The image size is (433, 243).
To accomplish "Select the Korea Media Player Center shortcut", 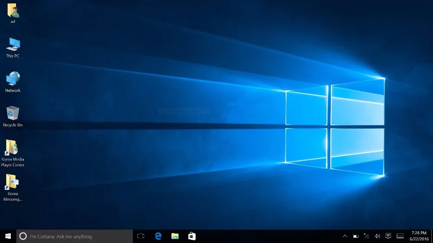I will [x=12, y=147].
